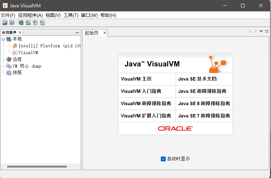
Task: Select the VisualVM tree row
Action: pos(25,53)
